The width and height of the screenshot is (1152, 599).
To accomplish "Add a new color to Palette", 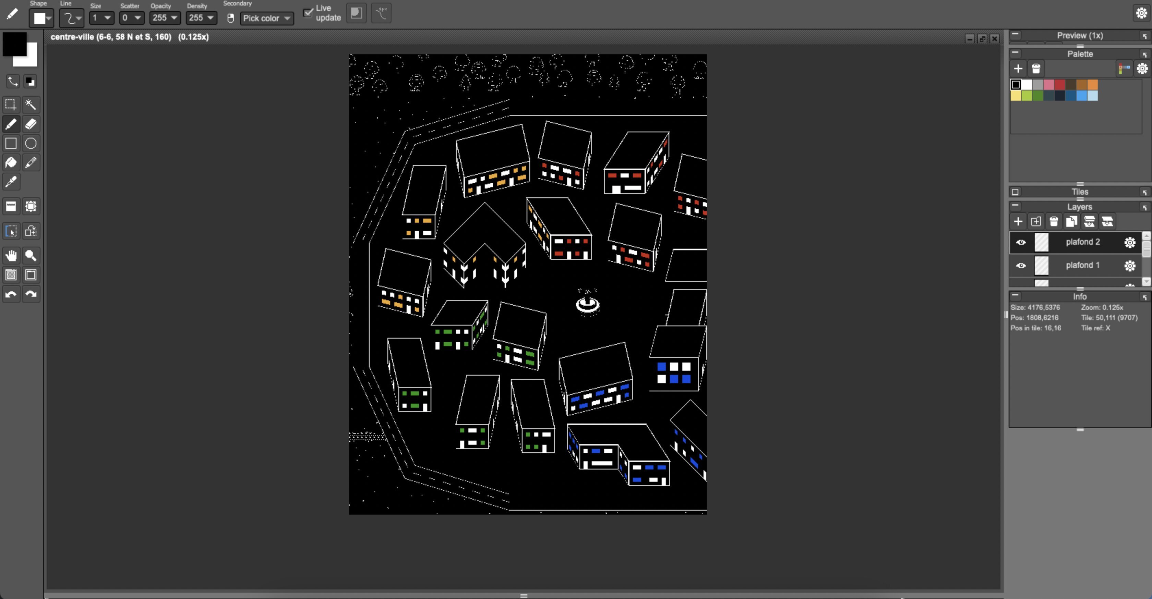I will coord(1018,69).
